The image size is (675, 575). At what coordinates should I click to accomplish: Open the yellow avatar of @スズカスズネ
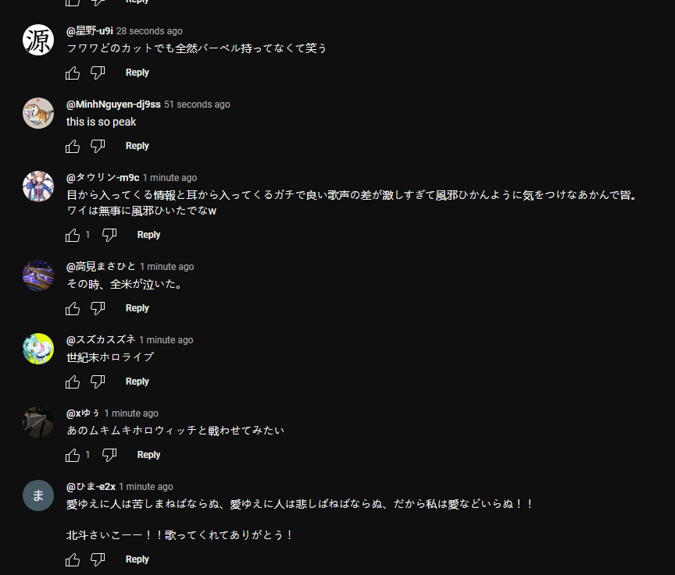[x=38, y=349]
